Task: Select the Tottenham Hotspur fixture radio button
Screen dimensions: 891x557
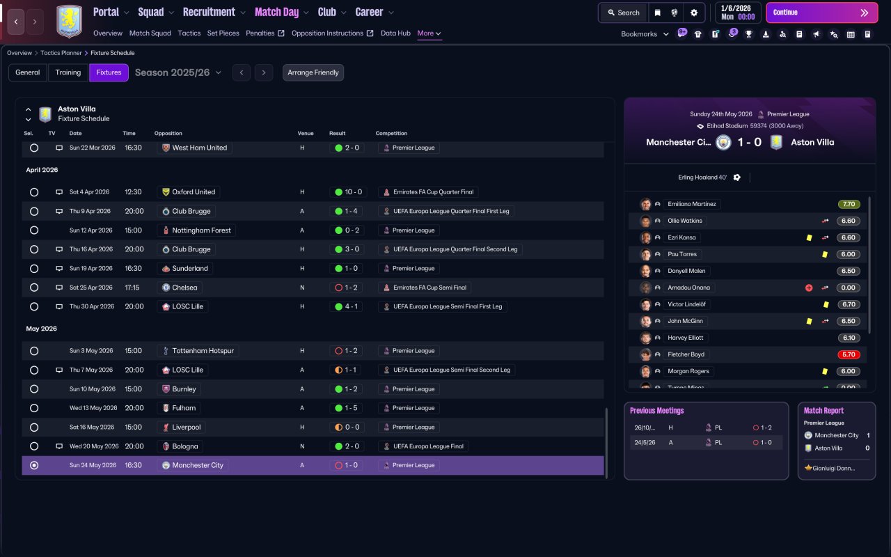Action: [34, 351]
